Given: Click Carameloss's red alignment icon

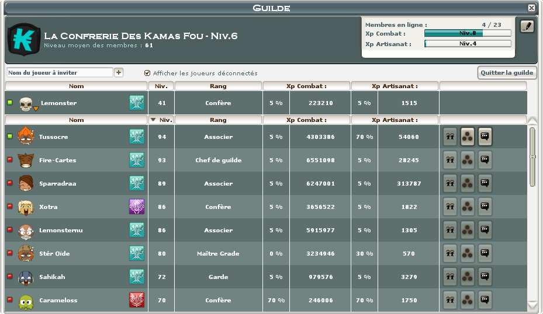Looking at the screenshot, I should point(136,300).
